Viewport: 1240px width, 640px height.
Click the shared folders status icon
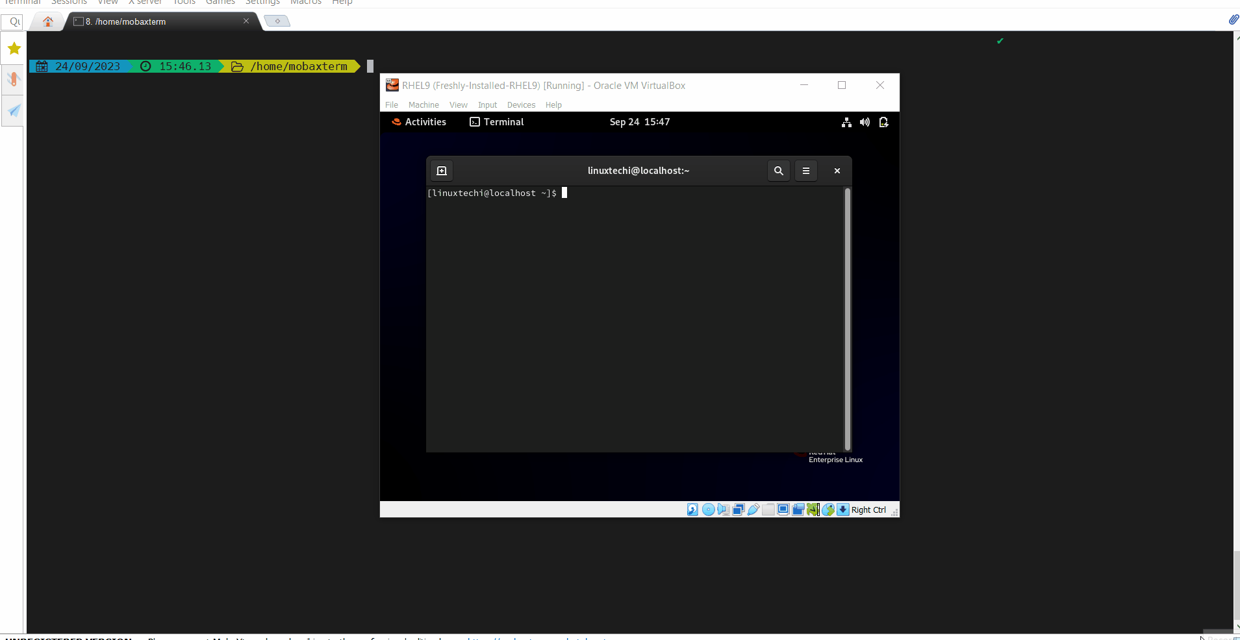click(769, 510)
